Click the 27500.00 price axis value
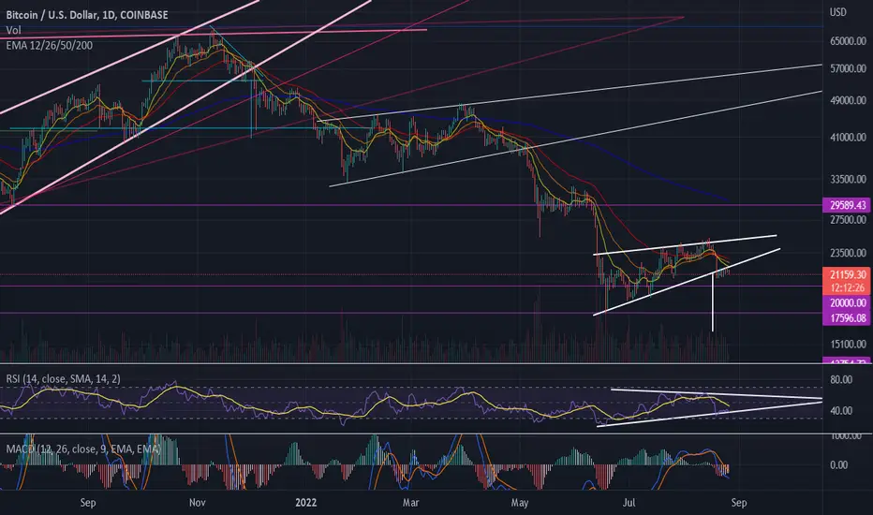The height and width of the screenshot is (515, 873). 848,220
